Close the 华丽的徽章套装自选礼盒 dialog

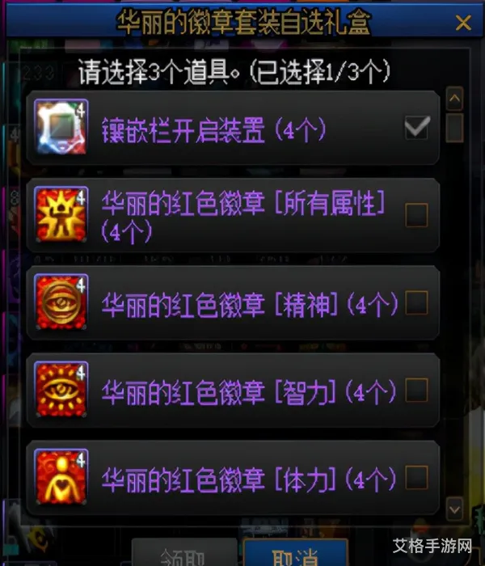[x=463, y=23]
